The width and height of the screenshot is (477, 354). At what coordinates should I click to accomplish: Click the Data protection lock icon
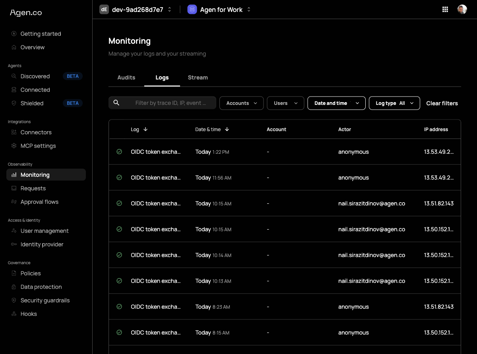[14, 287]
